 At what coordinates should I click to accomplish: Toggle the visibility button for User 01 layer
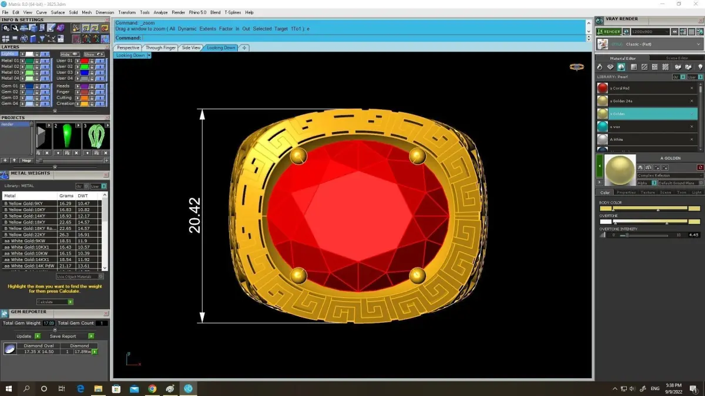click(x=100, y=61)
